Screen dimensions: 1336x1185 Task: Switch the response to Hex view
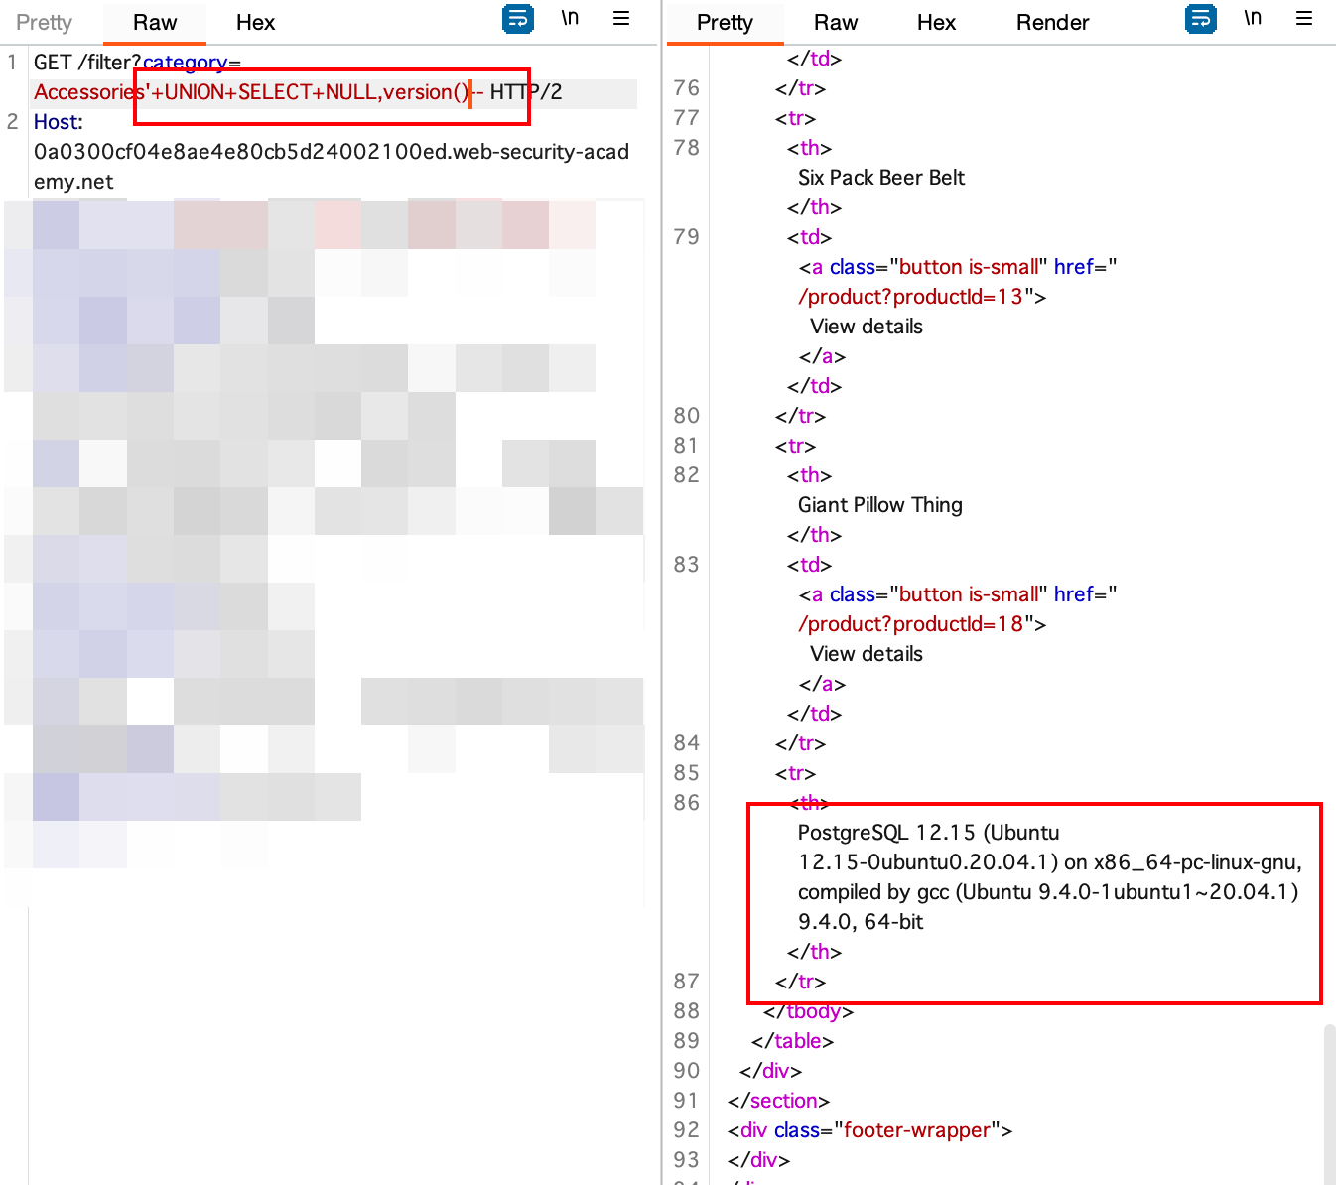coord(936,22)
